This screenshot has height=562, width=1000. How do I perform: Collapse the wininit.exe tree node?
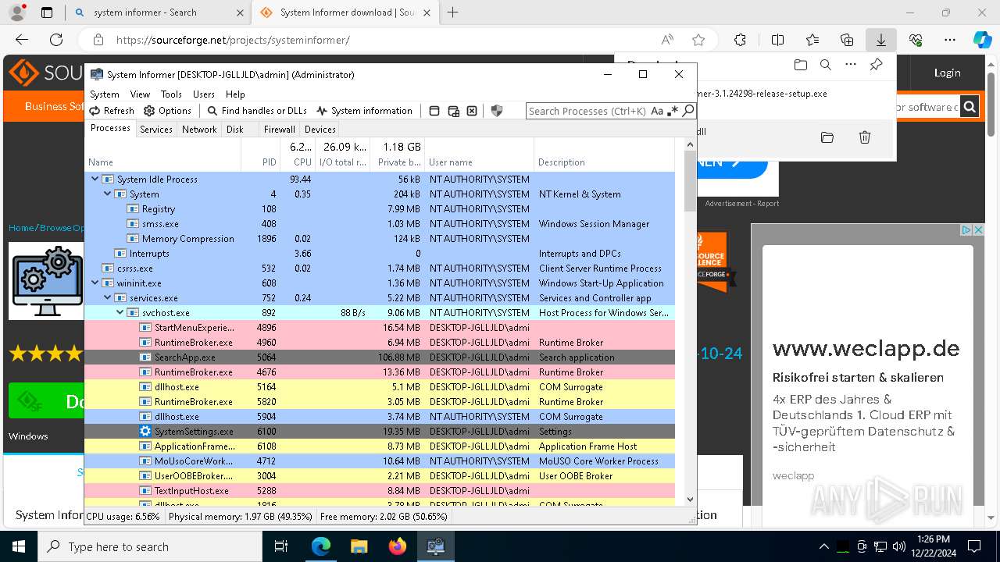(95, 283)
